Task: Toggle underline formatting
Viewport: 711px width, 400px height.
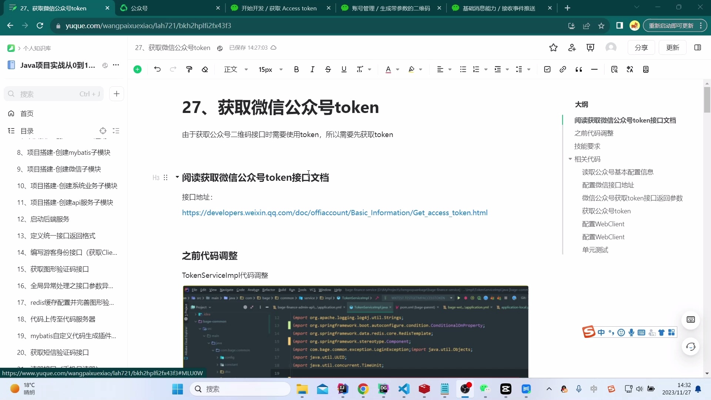Action: click(x=344, y=69)
